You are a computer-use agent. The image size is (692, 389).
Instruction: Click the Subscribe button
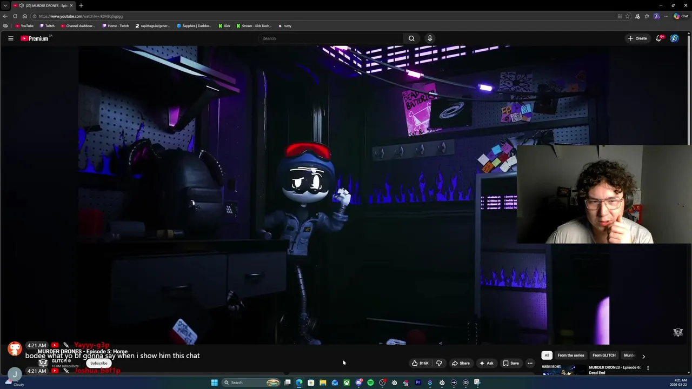pos(98,363)
